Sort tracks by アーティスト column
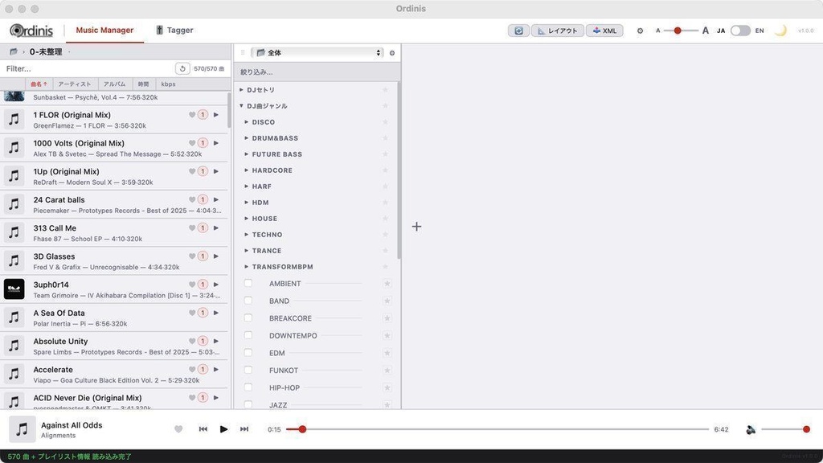This screenshot has width=823, height=463. [x=73, y=84]
